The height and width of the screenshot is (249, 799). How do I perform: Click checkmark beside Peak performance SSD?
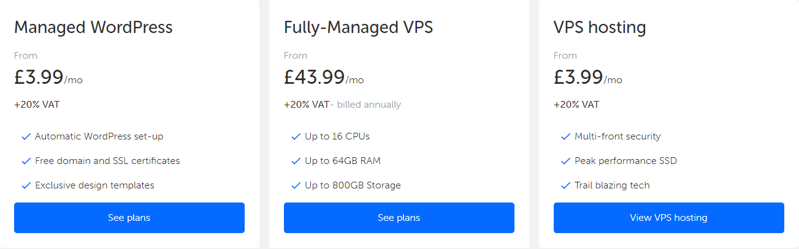(565, 161)
